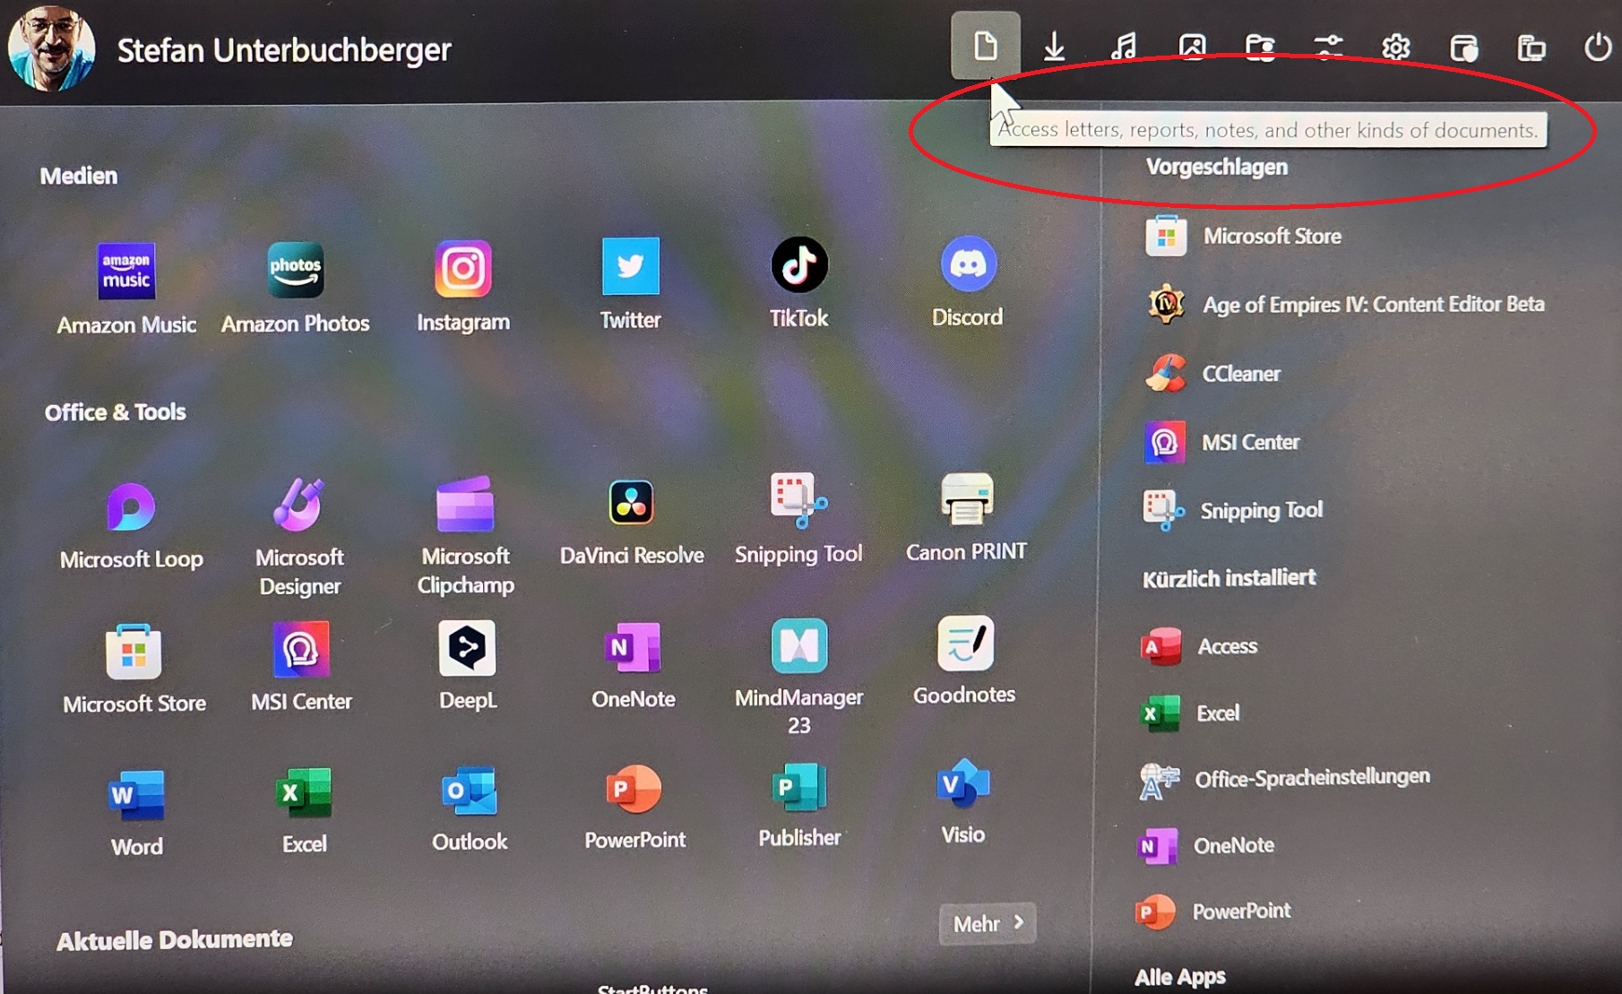
Task: Launch Outlook
Action: [x=470, y=808]
